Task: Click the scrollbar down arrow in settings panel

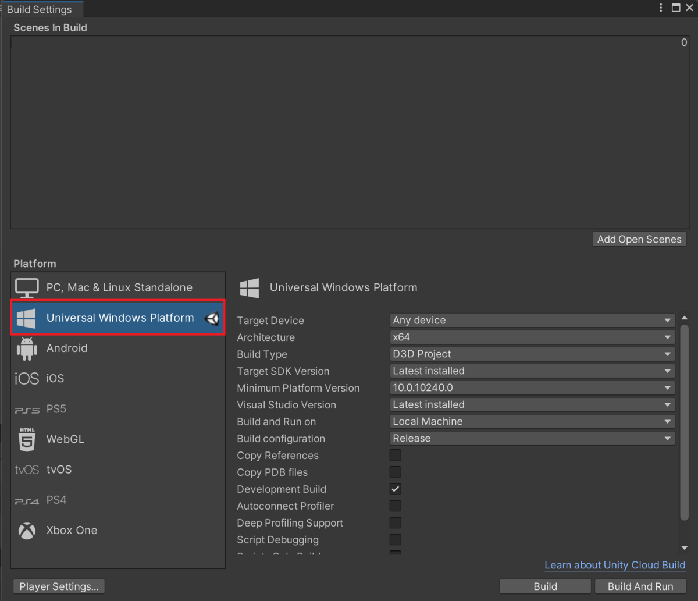Action: pyautogui.click(x=685, y=547)
